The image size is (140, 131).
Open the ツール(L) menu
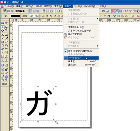click(x=78, y=6)
